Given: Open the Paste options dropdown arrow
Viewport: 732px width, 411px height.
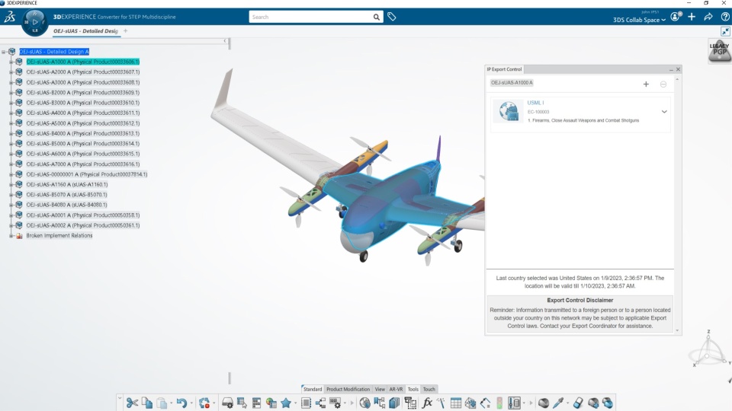Looking at the screenshot, I should [171, 403].
